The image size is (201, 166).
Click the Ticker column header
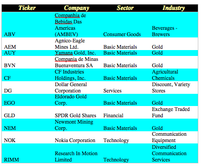(x=27, y=8)
